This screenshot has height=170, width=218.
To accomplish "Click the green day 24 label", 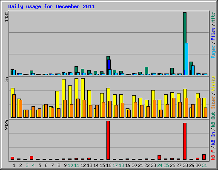I will (x=160, y=165).
